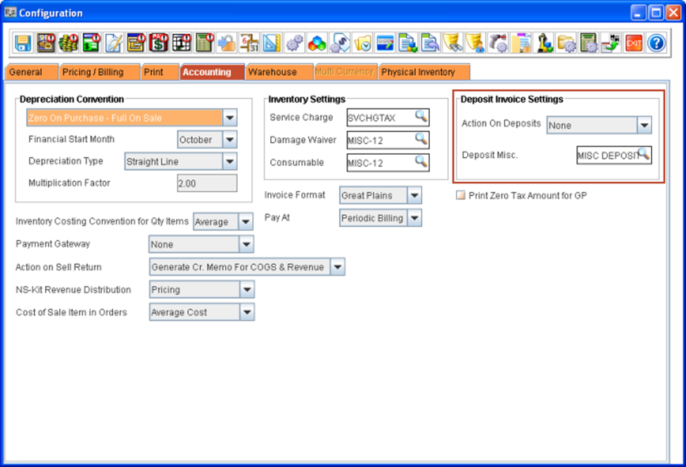The width and height of the screenshot is (686, 467).
Task: Open Help via blue question mark icon
Action: coord(656,44)
